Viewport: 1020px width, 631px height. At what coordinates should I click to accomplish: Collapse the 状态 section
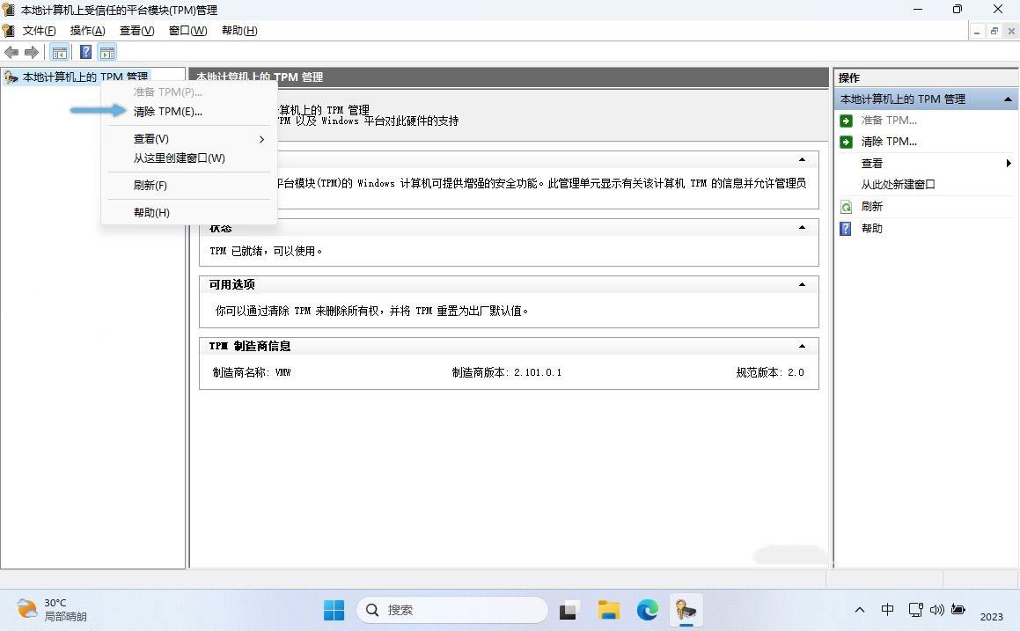[x=801, y=228]
